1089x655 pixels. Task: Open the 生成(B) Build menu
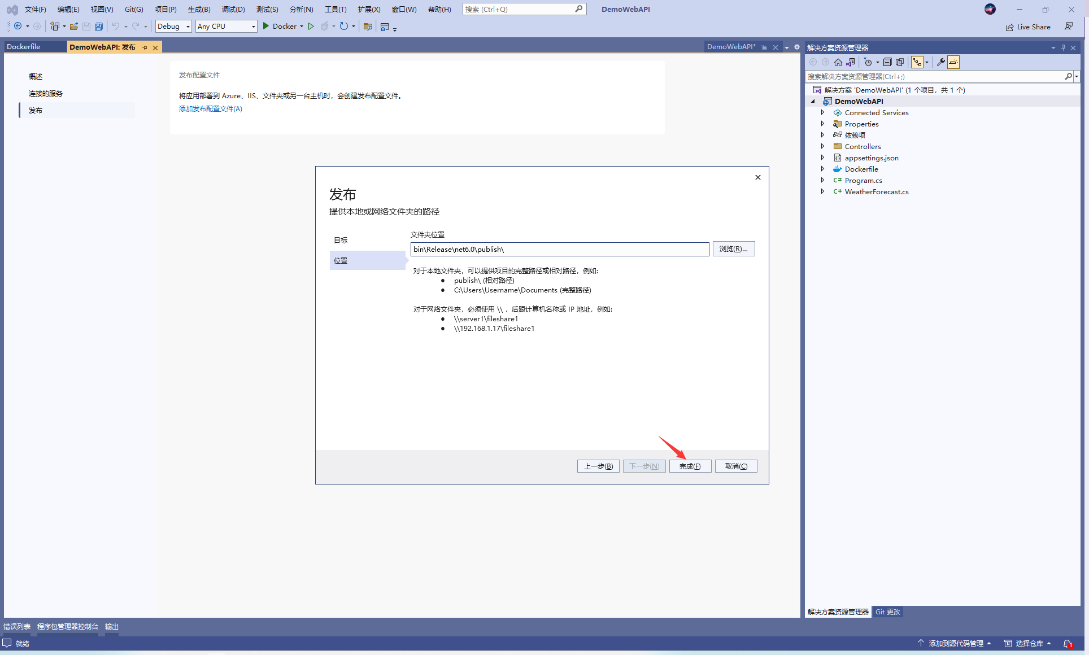(x=199, y=10)
